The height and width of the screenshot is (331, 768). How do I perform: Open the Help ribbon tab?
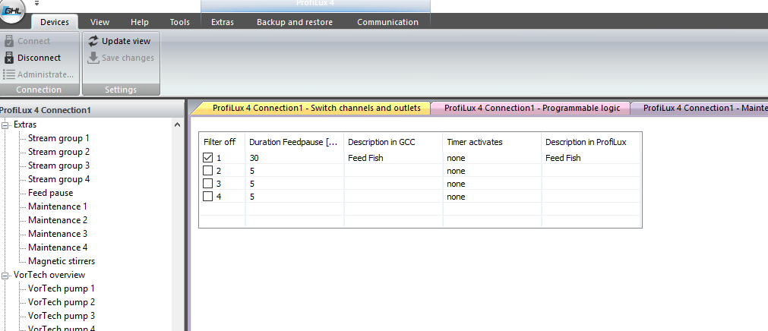tap(140, 22)
